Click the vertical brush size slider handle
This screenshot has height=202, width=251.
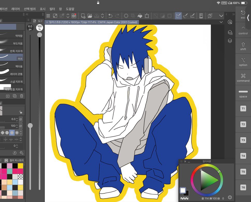tap(30, 126)
